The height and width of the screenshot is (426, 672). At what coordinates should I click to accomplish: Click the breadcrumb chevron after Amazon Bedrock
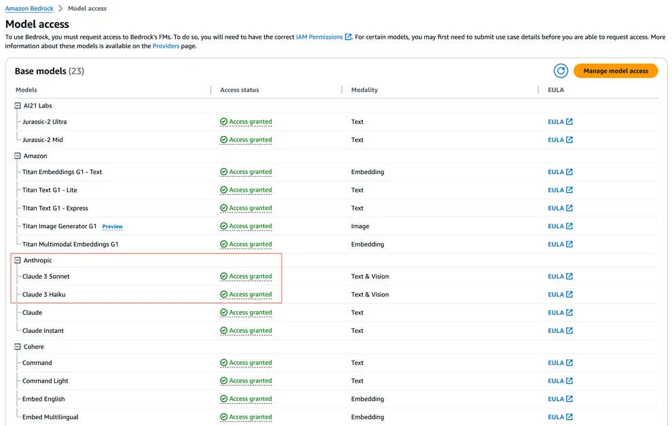60,9
